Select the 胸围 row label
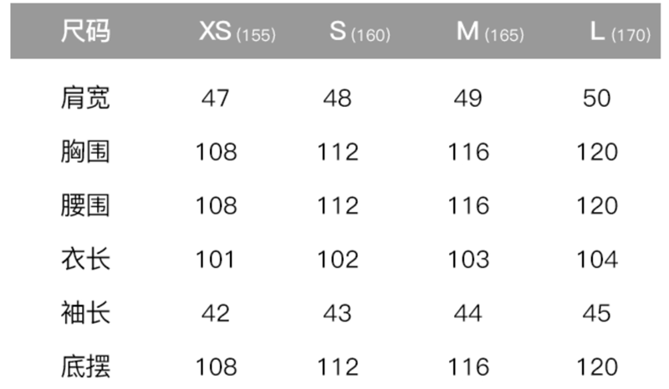The width and height of the screenshot is (669, 389). point(85,151)
